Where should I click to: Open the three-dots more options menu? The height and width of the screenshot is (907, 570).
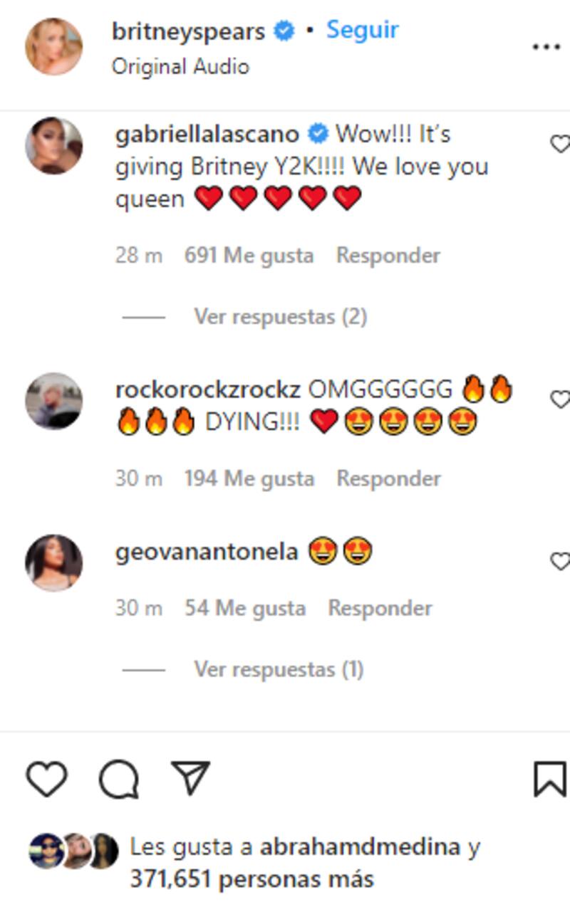tap(546, 47)
